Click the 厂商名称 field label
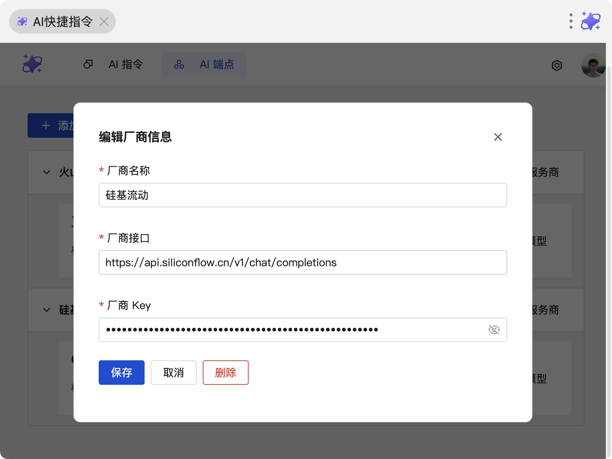The height and width of the screenshot is (459, 612). pyautogui.click(x=129, y=171)
